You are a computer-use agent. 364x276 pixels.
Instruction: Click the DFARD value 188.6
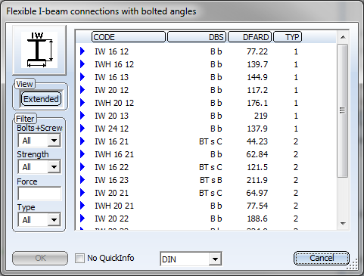tap(257, 219)
